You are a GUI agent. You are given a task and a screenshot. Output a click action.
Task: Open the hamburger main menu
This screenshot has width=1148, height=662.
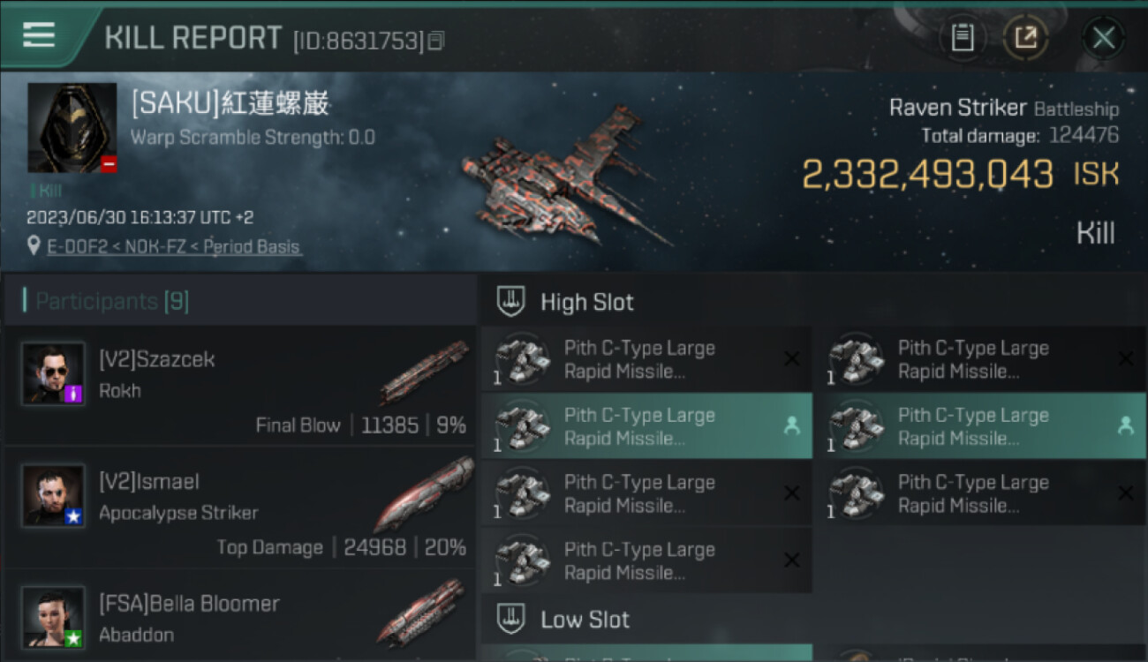[x=39, y=35]
